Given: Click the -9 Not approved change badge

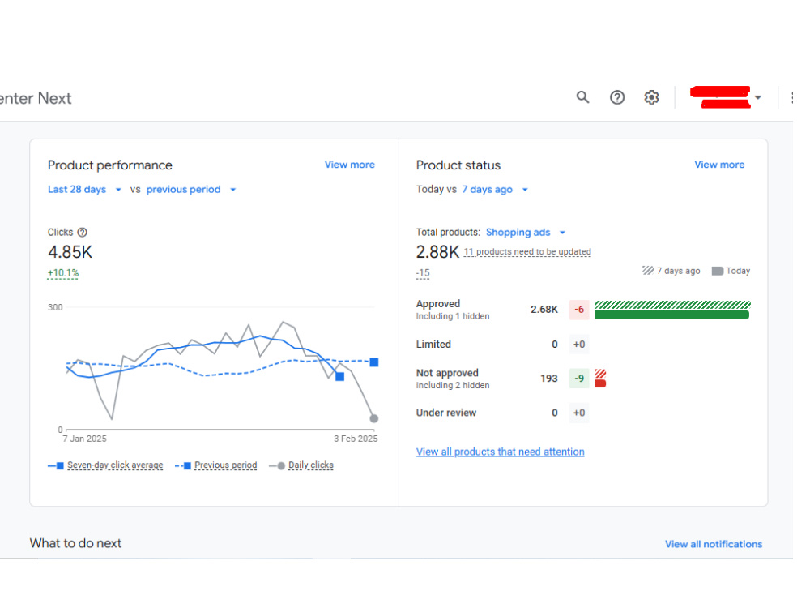Looking at the screenshot, I should point(580,379).
